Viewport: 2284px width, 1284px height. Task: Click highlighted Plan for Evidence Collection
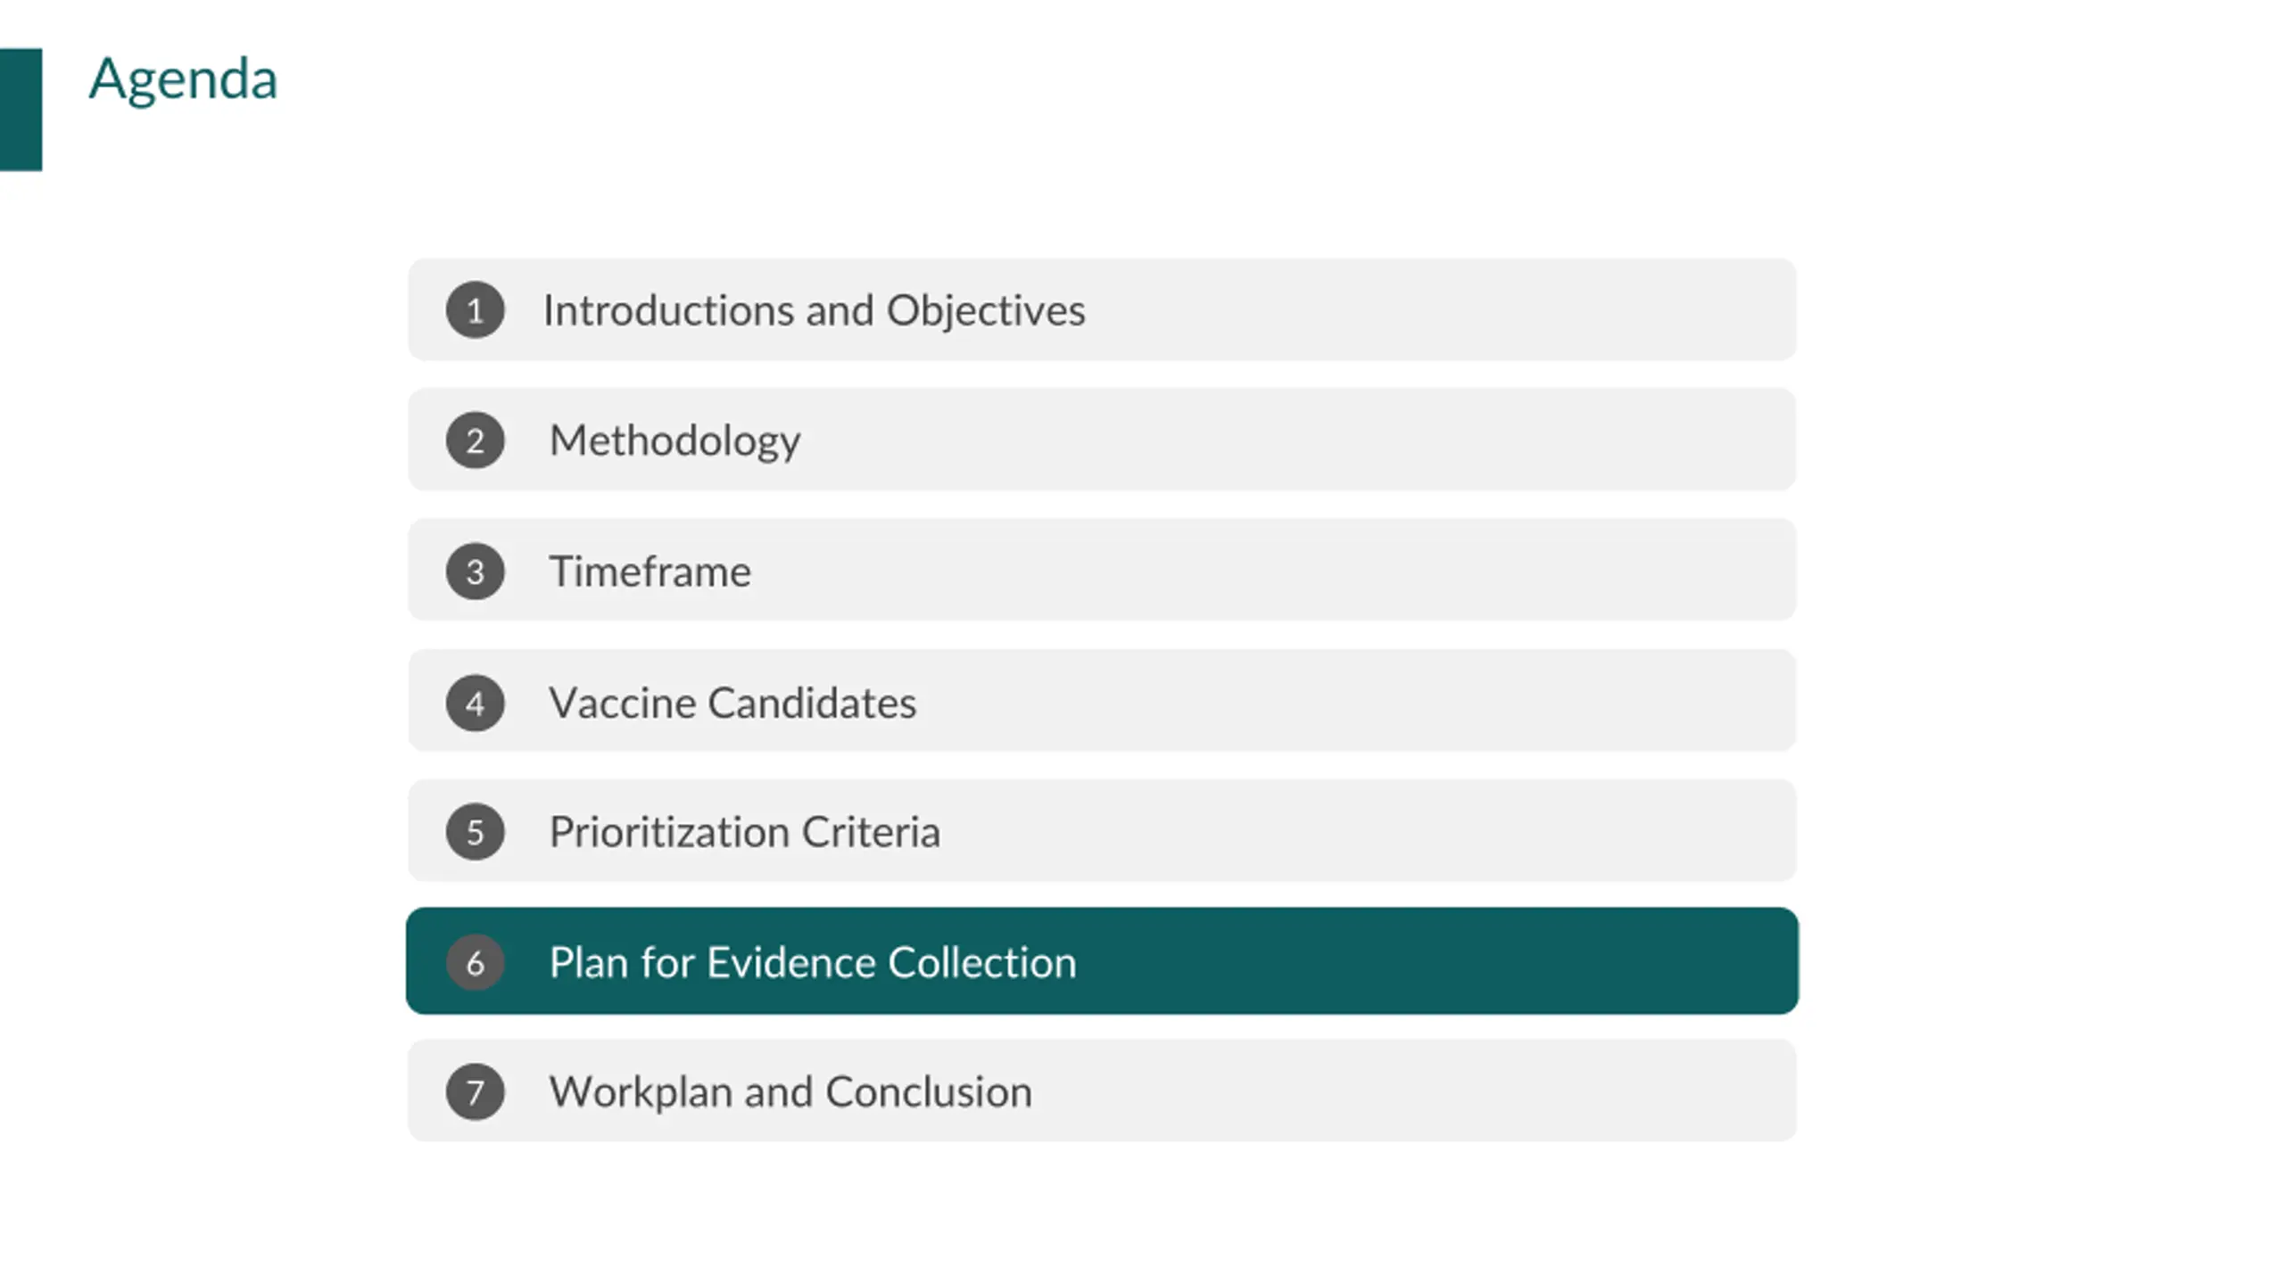[813, 963]
